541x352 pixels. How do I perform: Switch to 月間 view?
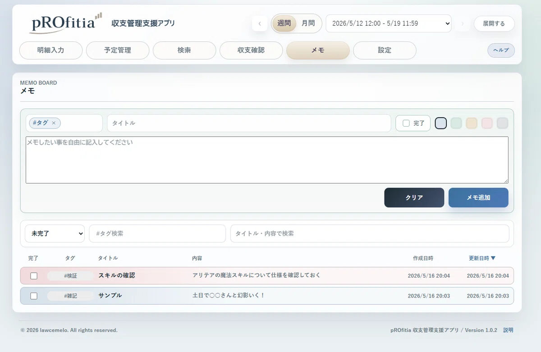(x=308, y=23)
